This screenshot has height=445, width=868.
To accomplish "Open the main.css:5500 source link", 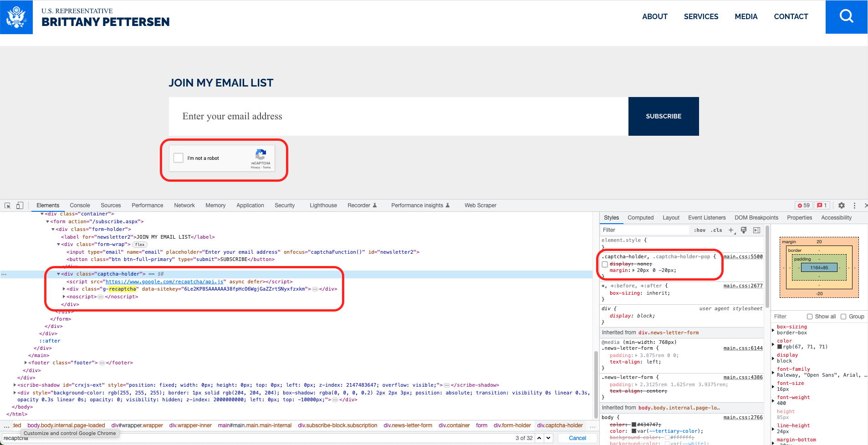I will click(743, 256).
